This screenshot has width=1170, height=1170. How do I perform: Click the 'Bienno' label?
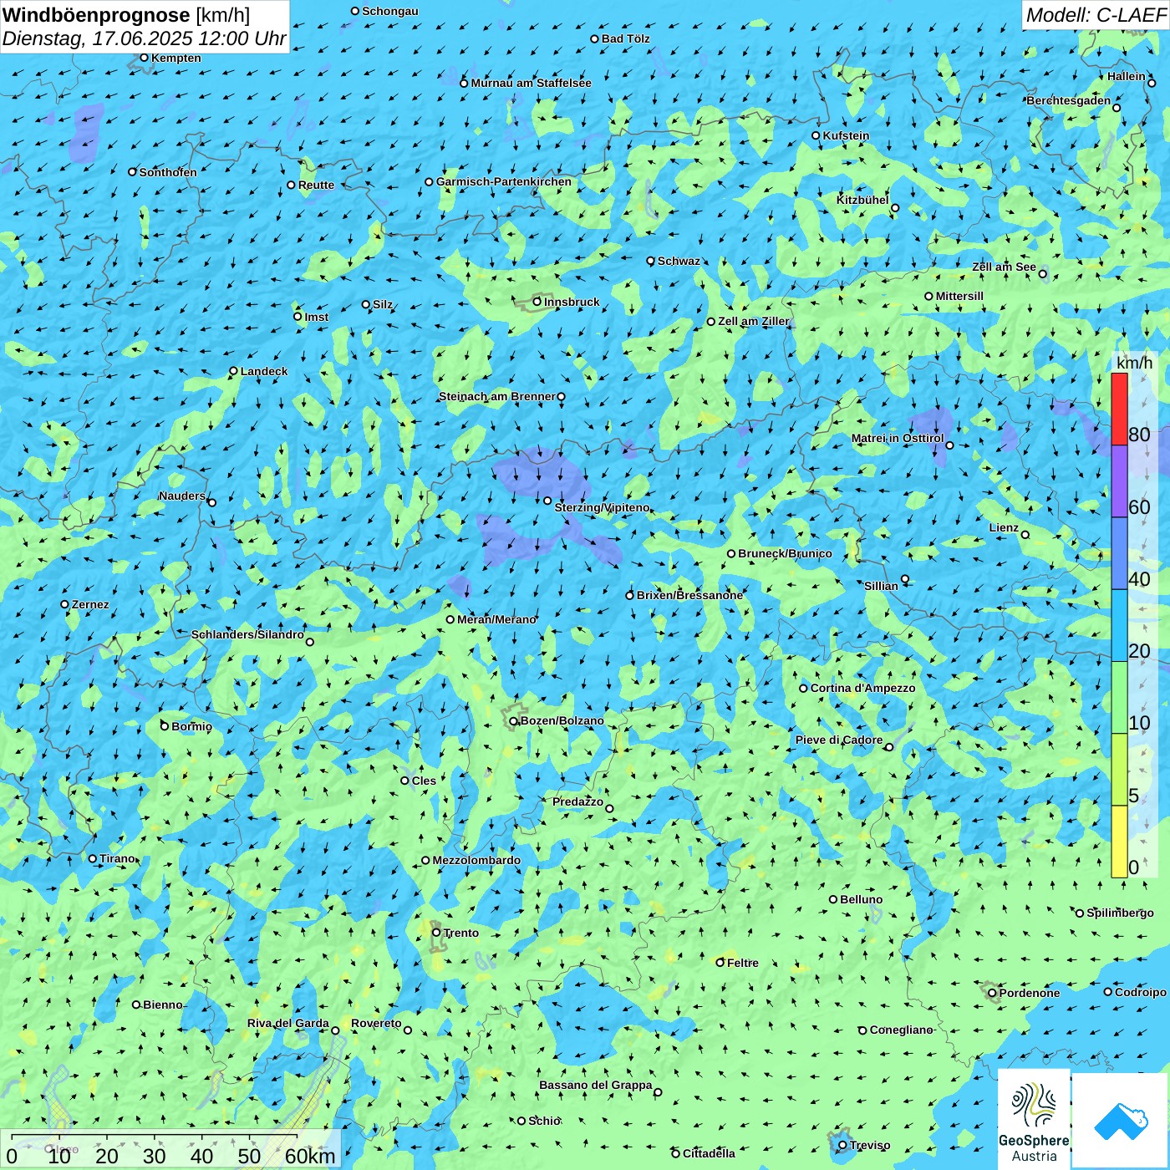point(162,1005)
